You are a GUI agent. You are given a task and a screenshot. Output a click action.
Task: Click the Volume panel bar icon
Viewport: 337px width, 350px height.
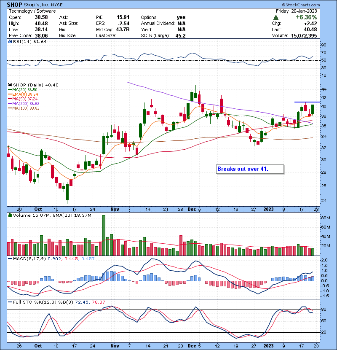pos(10,215)
